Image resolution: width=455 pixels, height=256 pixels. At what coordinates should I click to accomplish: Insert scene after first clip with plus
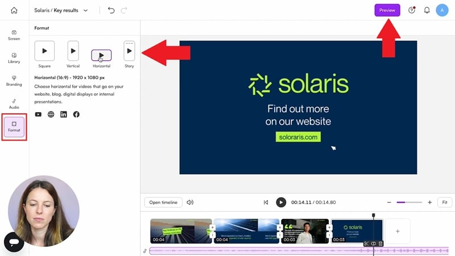point(212,227)
